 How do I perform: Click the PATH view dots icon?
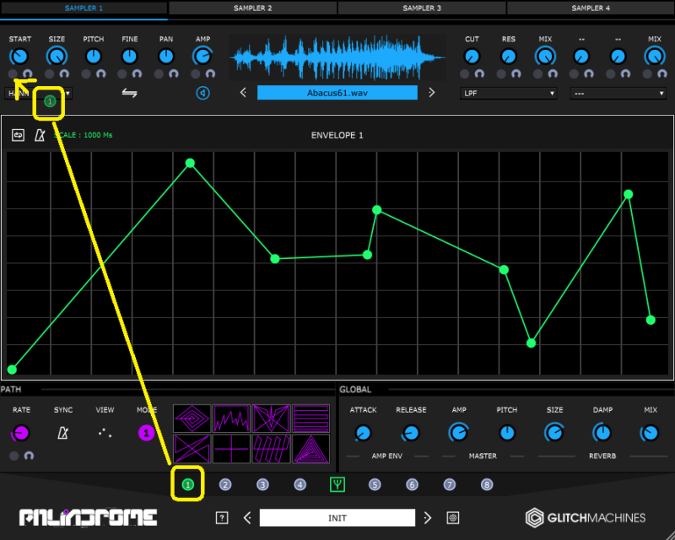tap(105, 433)
